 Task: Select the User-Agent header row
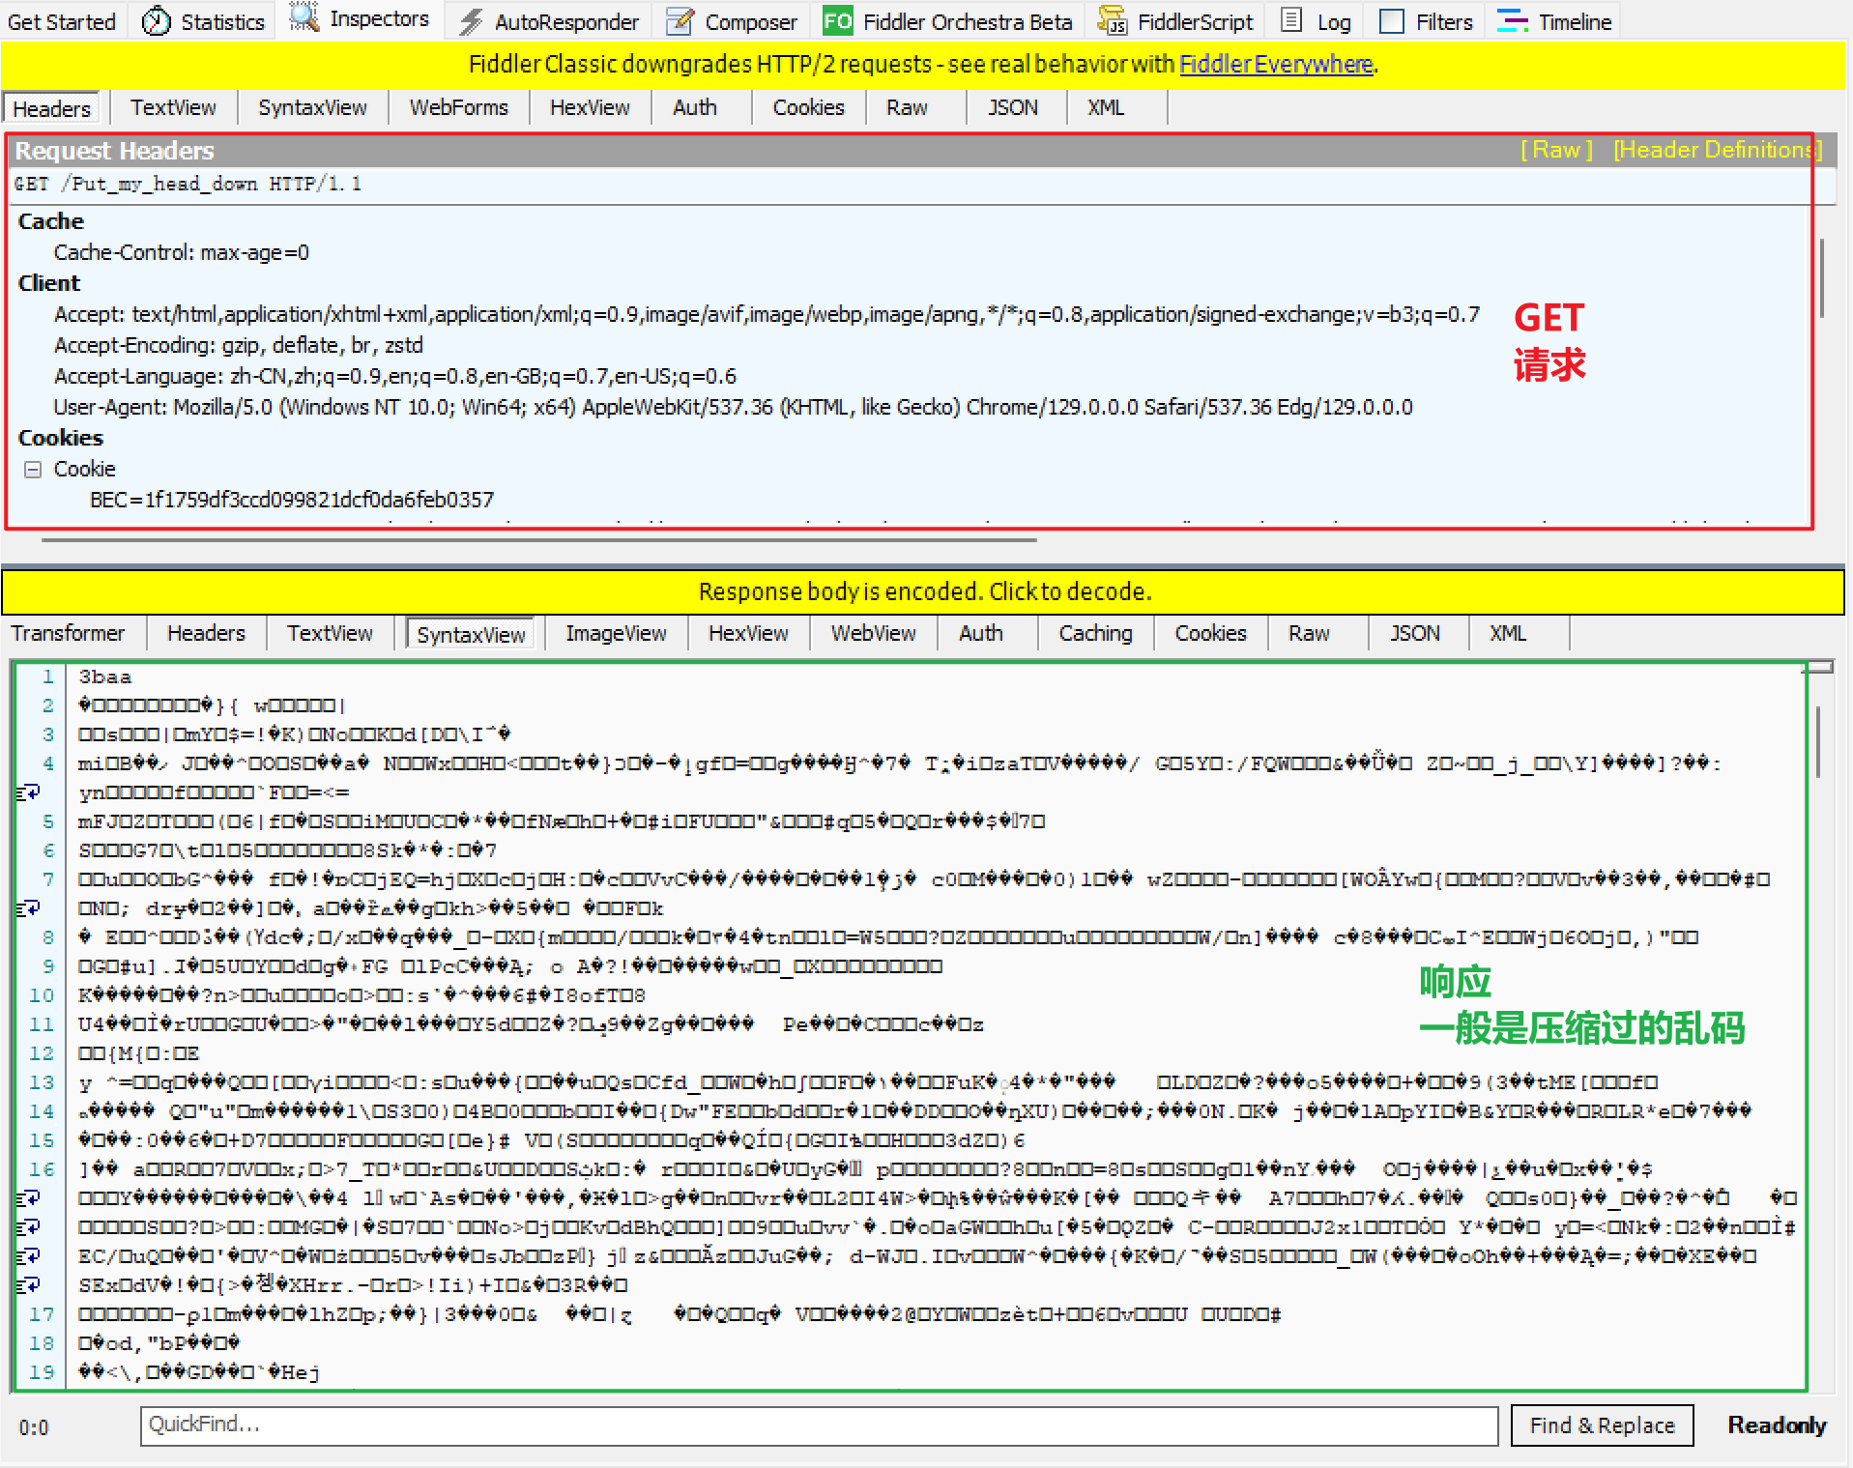click(x=734, y=408)
